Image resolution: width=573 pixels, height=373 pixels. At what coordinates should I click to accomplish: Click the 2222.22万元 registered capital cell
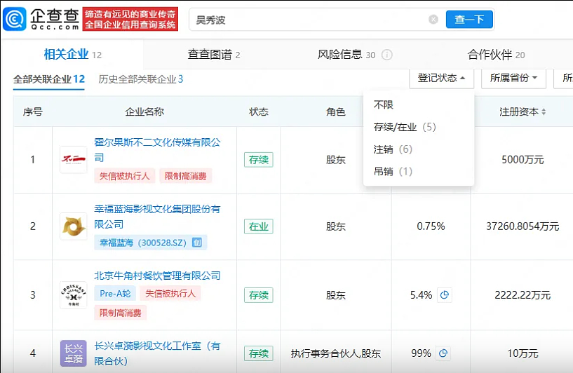pyautogui.click(x=523, y=294)
